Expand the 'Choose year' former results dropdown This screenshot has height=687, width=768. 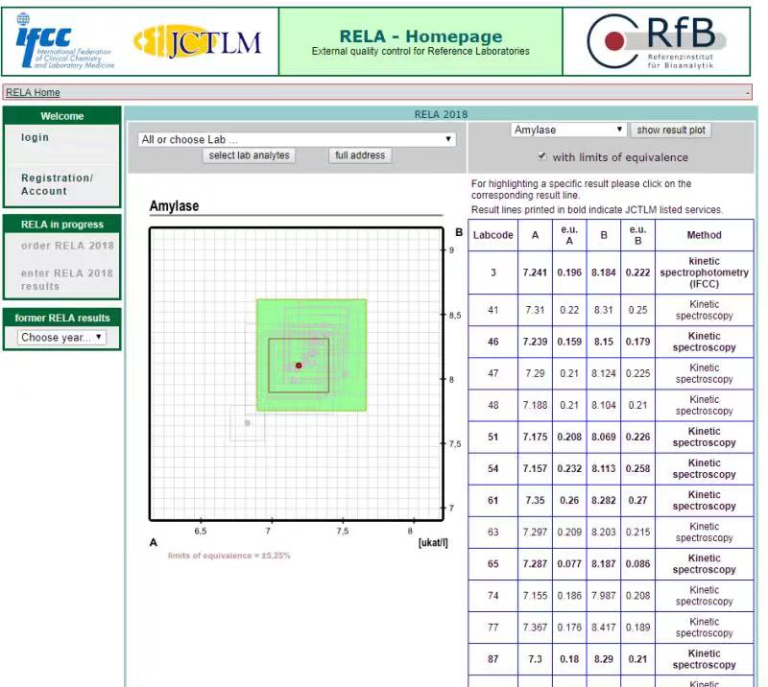pyautogui.click(x=62, y=338)
